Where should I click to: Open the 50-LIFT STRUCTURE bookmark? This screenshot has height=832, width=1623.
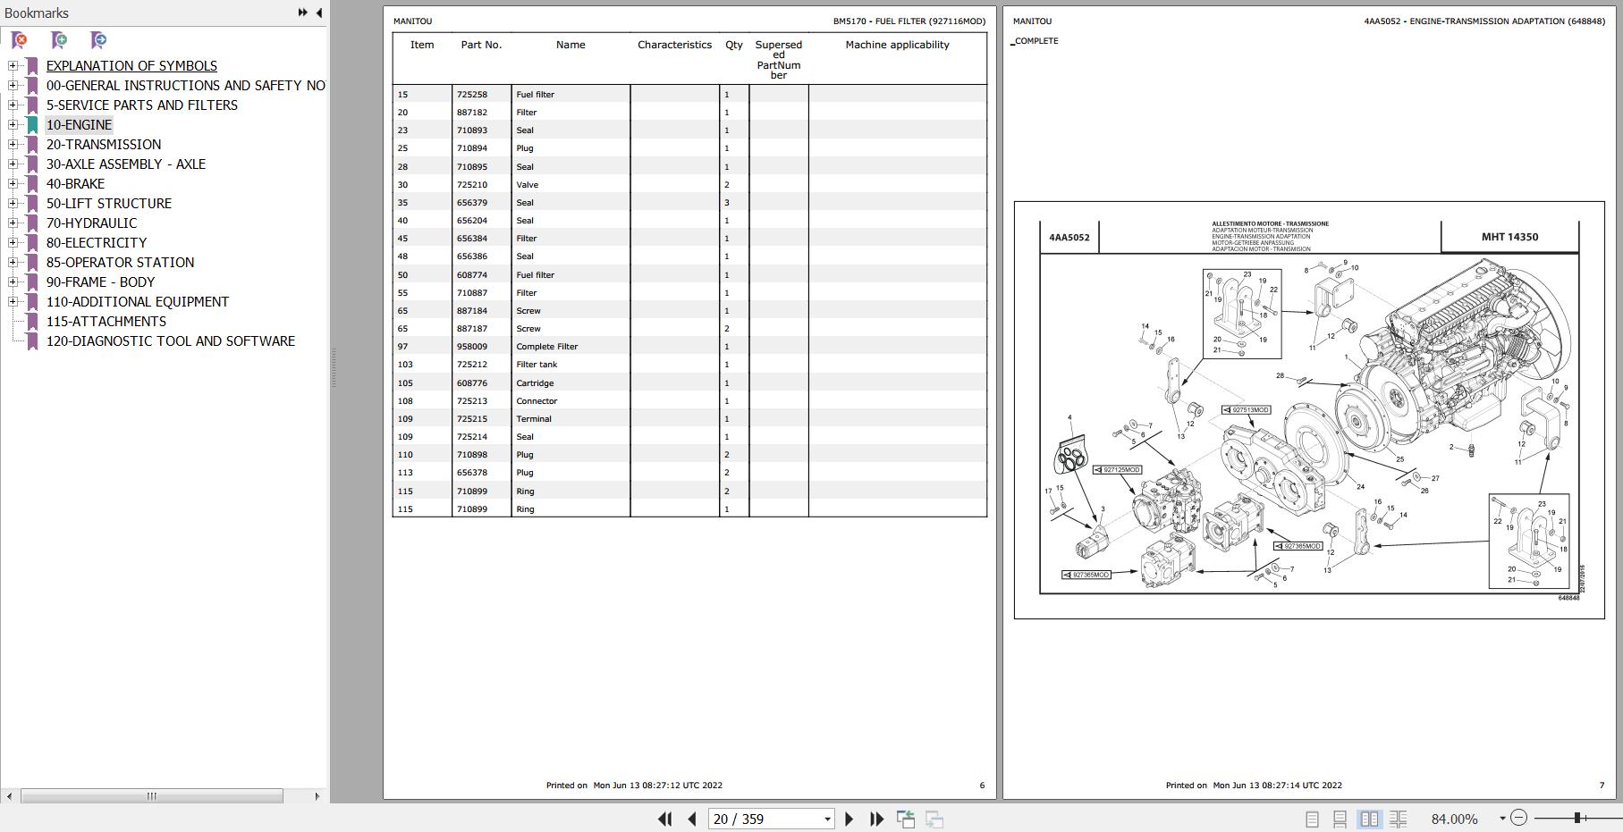[x=109, y=204]
